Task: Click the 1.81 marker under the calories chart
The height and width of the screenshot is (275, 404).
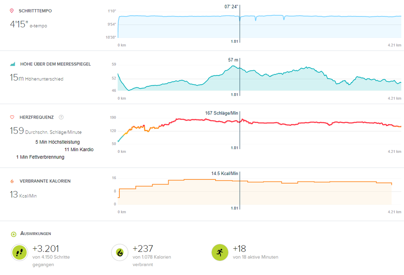Action: click(235, 208)
